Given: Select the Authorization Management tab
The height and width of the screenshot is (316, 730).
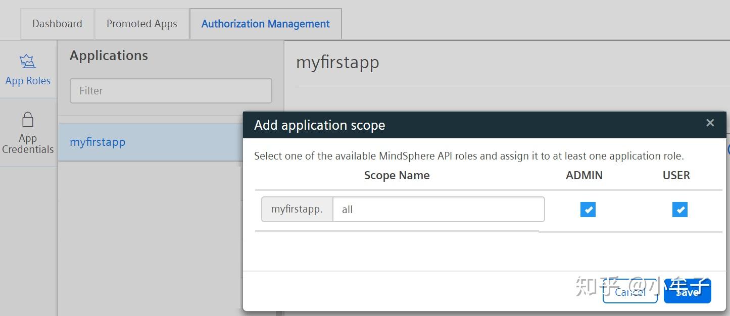Looking at the screenshot, I should [x=265, y=24].
